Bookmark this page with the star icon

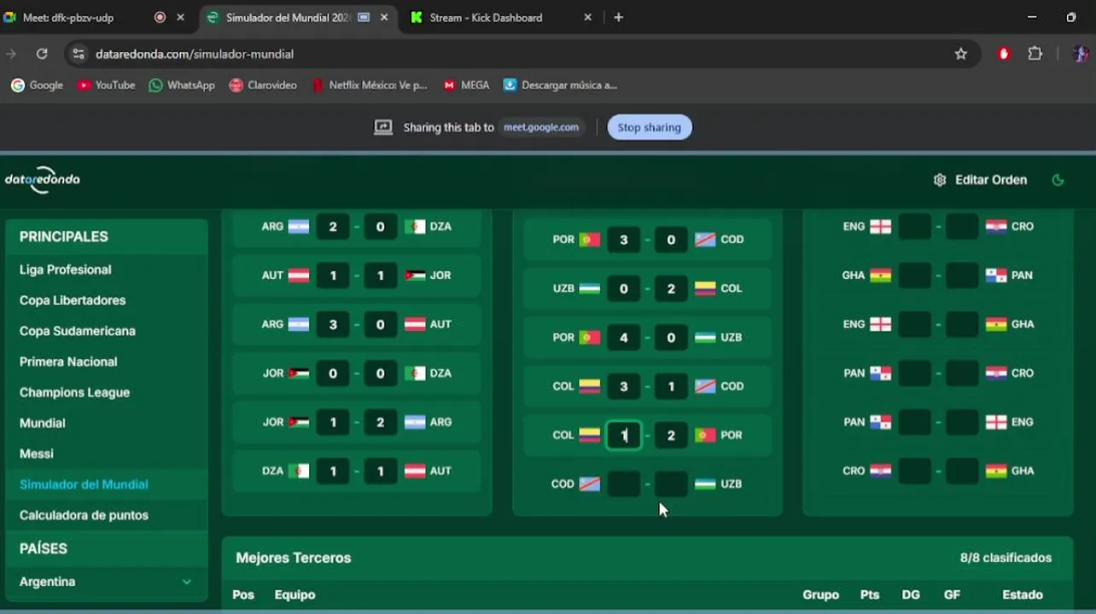tap(961, 54)
